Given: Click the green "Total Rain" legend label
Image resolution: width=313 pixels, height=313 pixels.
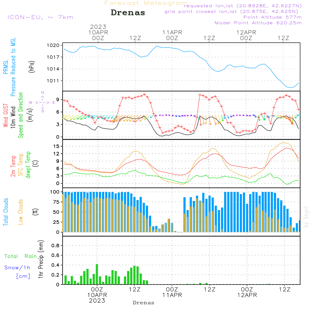Looking at the screenshot, I should [21, 256].
